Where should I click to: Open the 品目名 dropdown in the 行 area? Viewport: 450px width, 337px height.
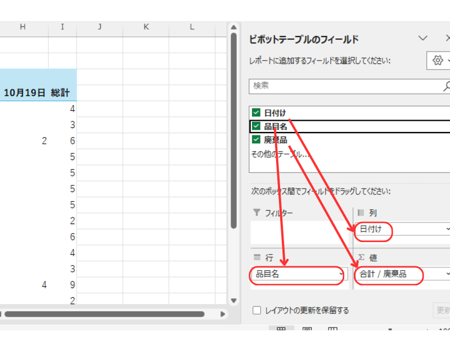coord(341,274)
